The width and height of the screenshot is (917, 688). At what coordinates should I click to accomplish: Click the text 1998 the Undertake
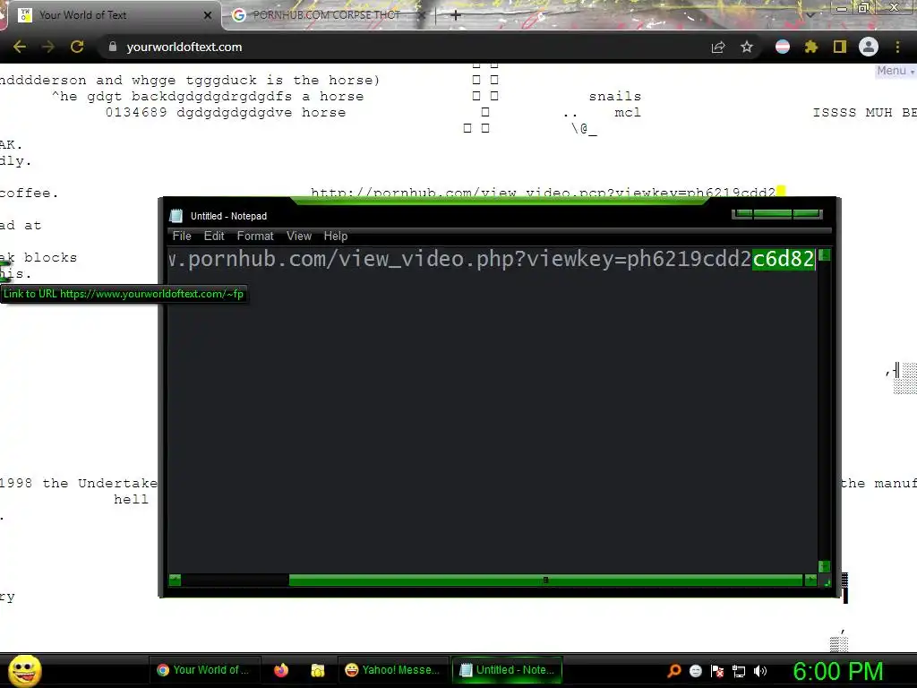pos(79,483)
